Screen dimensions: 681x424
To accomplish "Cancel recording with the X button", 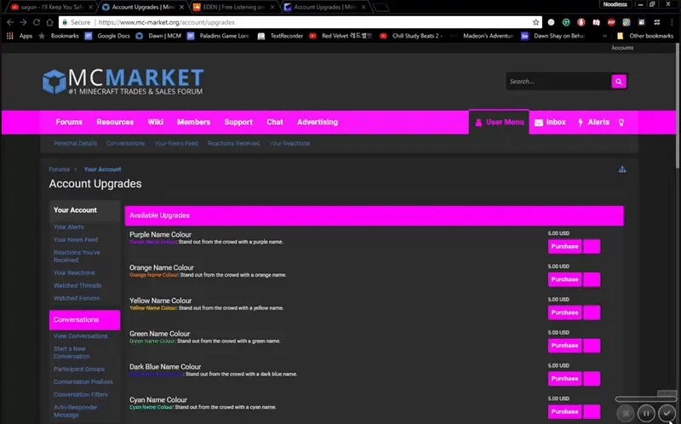I will tap(626, 413).
